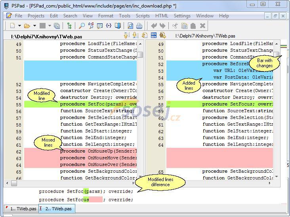Toggle the diff pane layout icon

(154, 36)
